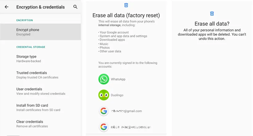Image resolution: width=253 pixels, height=136 pixels.
Task: Click the Encryption & credentials page title
Action: (x=40, y=7)
